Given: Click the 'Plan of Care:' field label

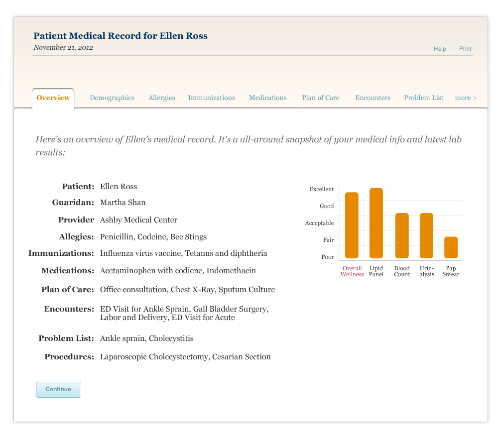Looking at the screenshot, I should click(x=68, y=290).
